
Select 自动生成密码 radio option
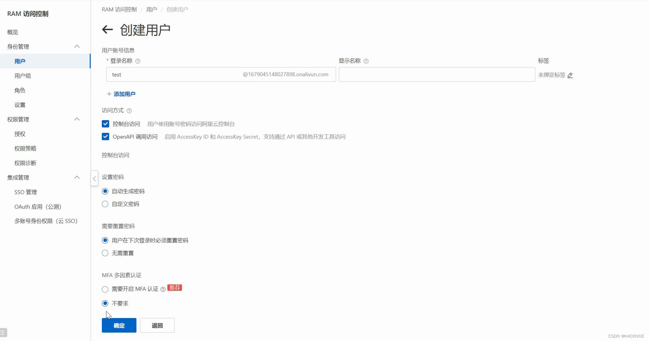click(105, 191)
